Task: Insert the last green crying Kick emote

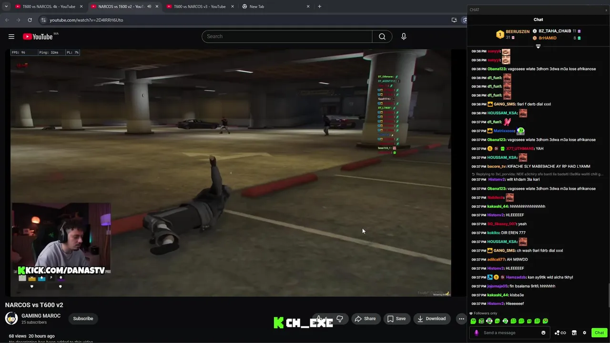Action: point(545,321)
